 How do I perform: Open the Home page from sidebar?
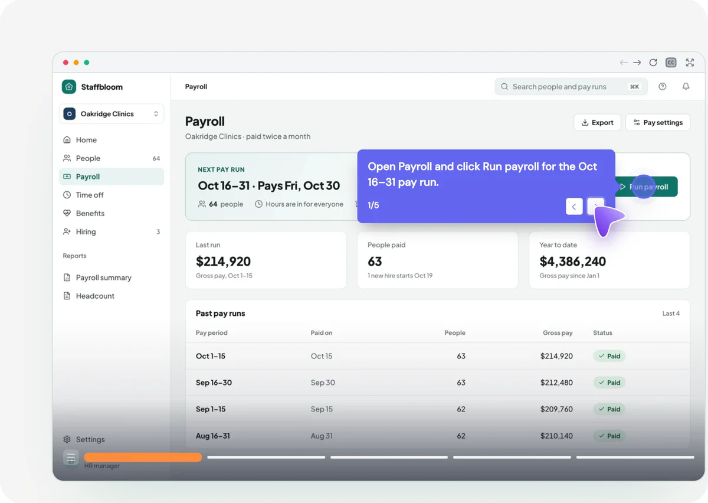coord(112,140)
